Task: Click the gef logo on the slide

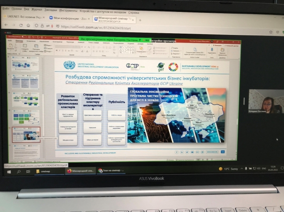Action: (161, 67)
